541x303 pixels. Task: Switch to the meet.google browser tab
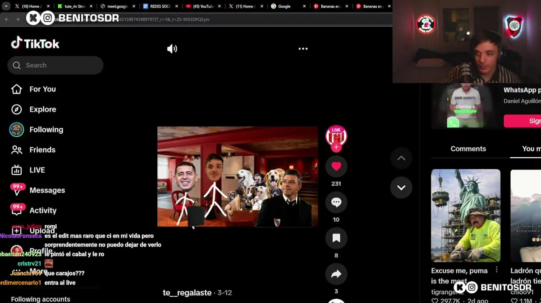[x=117, y=6]
